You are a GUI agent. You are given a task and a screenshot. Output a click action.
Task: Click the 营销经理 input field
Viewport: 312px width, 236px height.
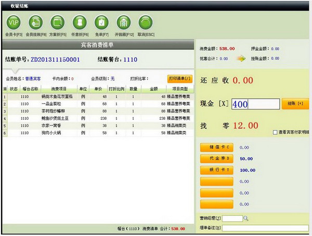(232, 218)
